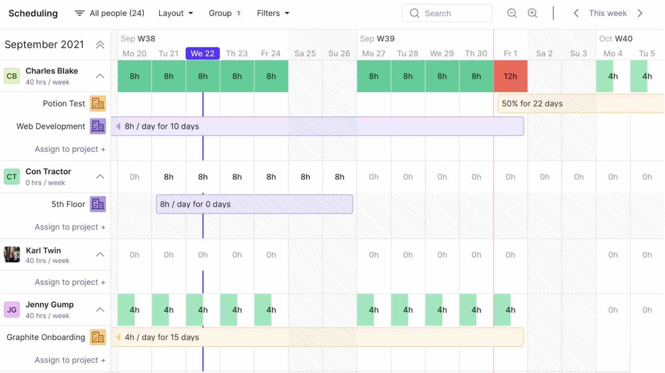Navigate to the next week with the arrow
665x373 pixels.
pyautogui.click(x=640, y=13)
